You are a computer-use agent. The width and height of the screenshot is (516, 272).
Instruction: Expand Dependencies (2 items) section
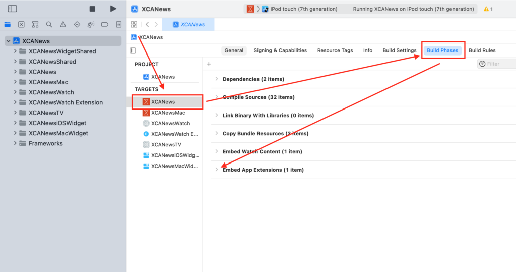217,79
